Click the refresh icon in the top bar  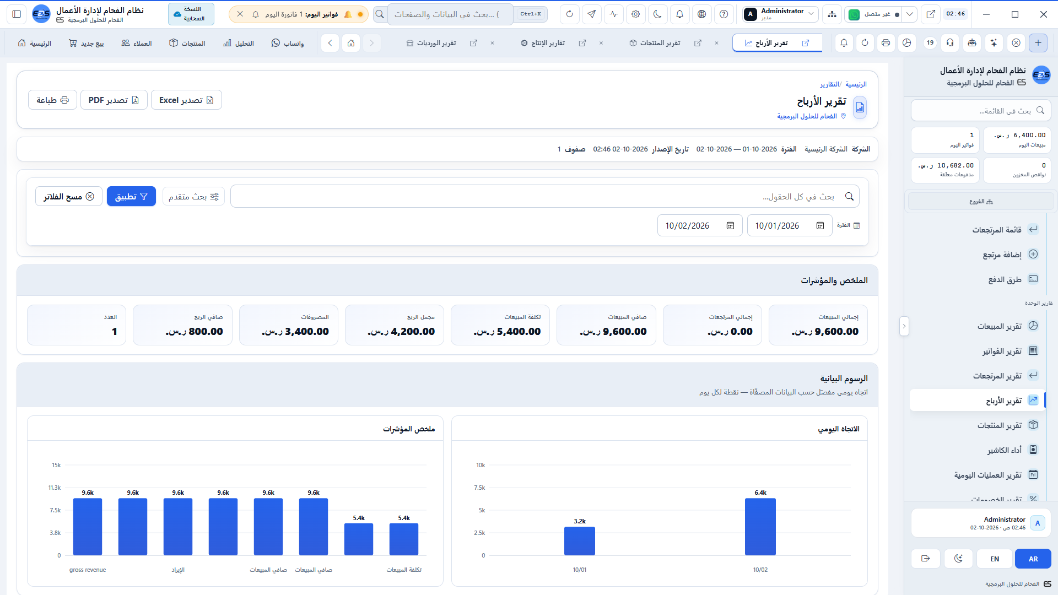coord(570,14)
